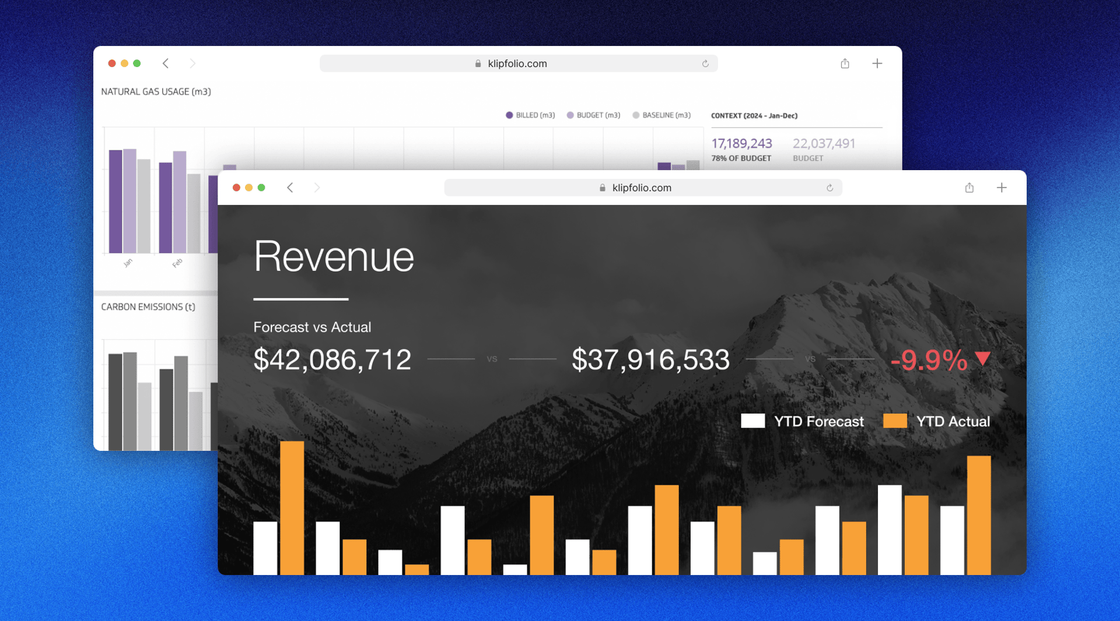The height and width of the screenshot is (621, 1120).
Task: Open a new tab in the background window
Action: (x=877, y=63)
